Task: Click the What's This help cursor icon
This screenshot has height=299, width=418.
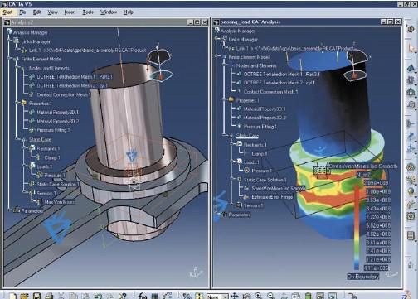Action: pos(122,296)
